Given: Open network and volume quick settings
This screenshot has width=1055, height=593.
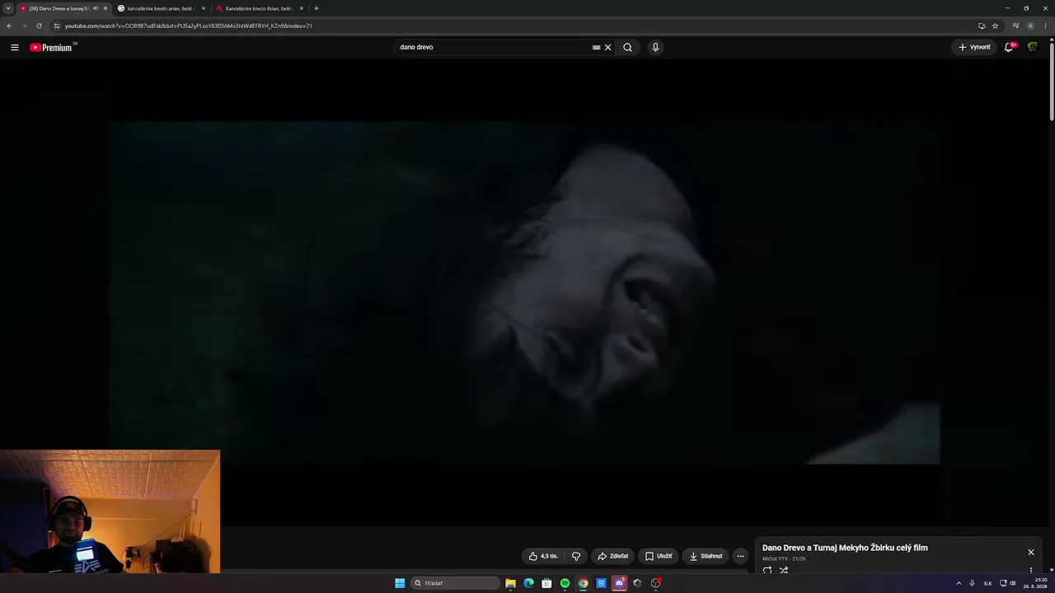Looking at the screenshot, I should pyautogui.click(x=1007, y=583).
